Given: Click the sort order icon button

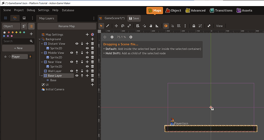Looking at the screenshot, I should (x=24, y=26).
